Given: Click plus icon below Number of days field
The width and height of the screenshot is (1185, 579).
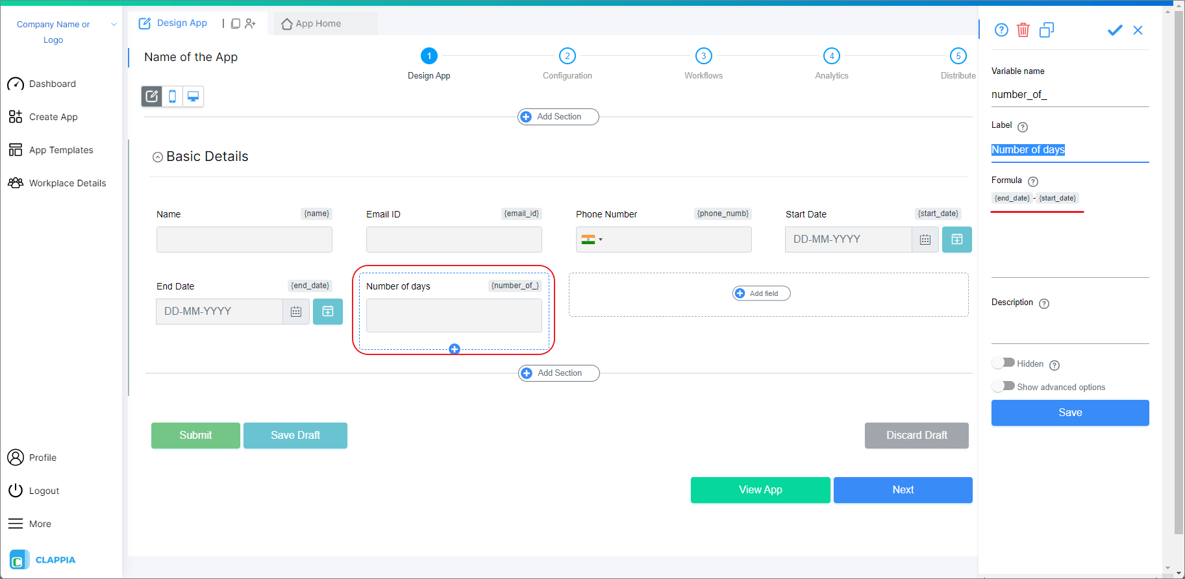Looking at the screenshot, I should coord(455,349).
